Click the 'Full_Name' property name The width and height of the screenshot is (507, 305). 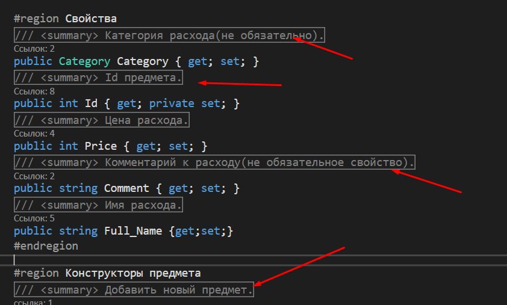point(133,231)
